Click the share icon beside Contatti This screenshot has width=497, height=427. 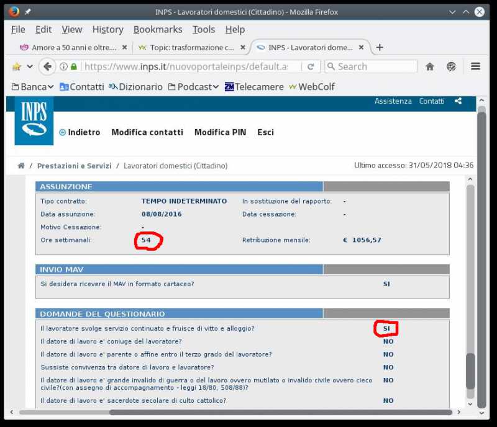pos(458,101)
